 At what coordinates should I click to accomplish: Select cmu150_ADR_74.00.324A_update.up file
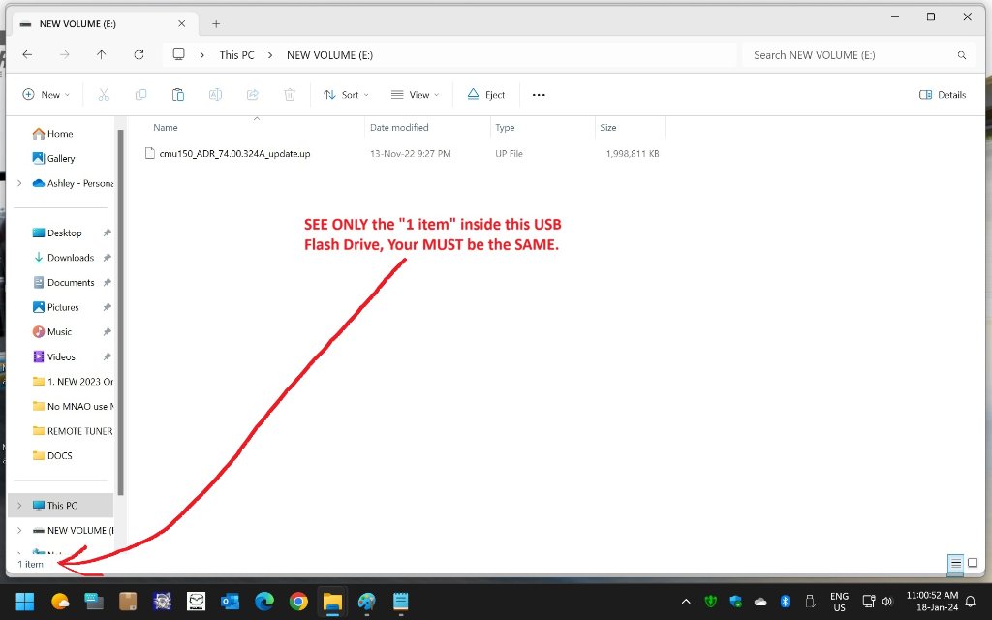[x=234, y=154]
